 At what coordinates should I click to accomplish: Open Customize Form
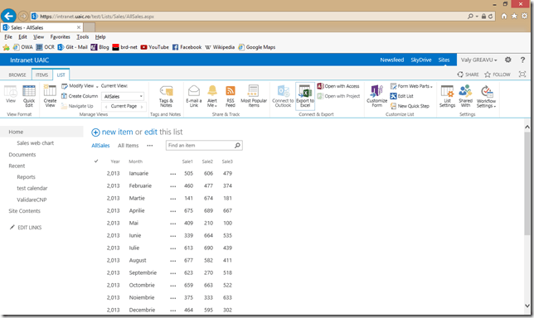tap(377, 96)
